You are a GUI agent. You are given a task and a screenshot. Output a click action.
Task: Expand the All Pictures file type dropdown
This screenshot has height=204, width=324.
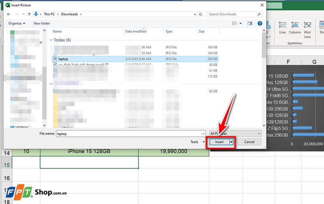click(235, 133)
